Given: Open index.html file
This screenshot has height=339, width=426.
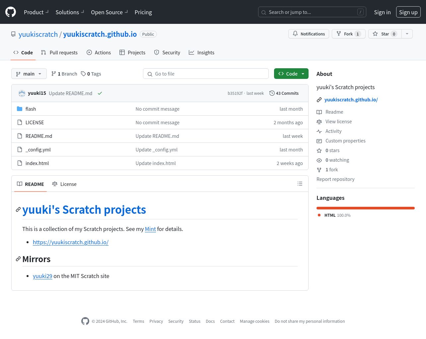Looking at the screenshot, I should click(37, 163).
